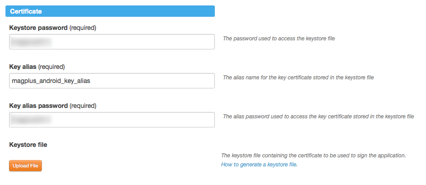Open the 'How to generate a keystore file' link

click(x=259, y=165)
